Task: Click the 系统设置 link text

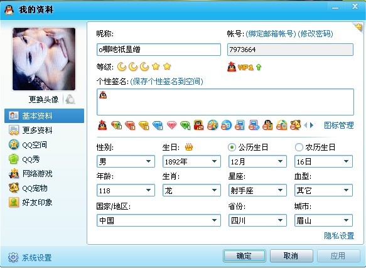Action: [37, 258]
